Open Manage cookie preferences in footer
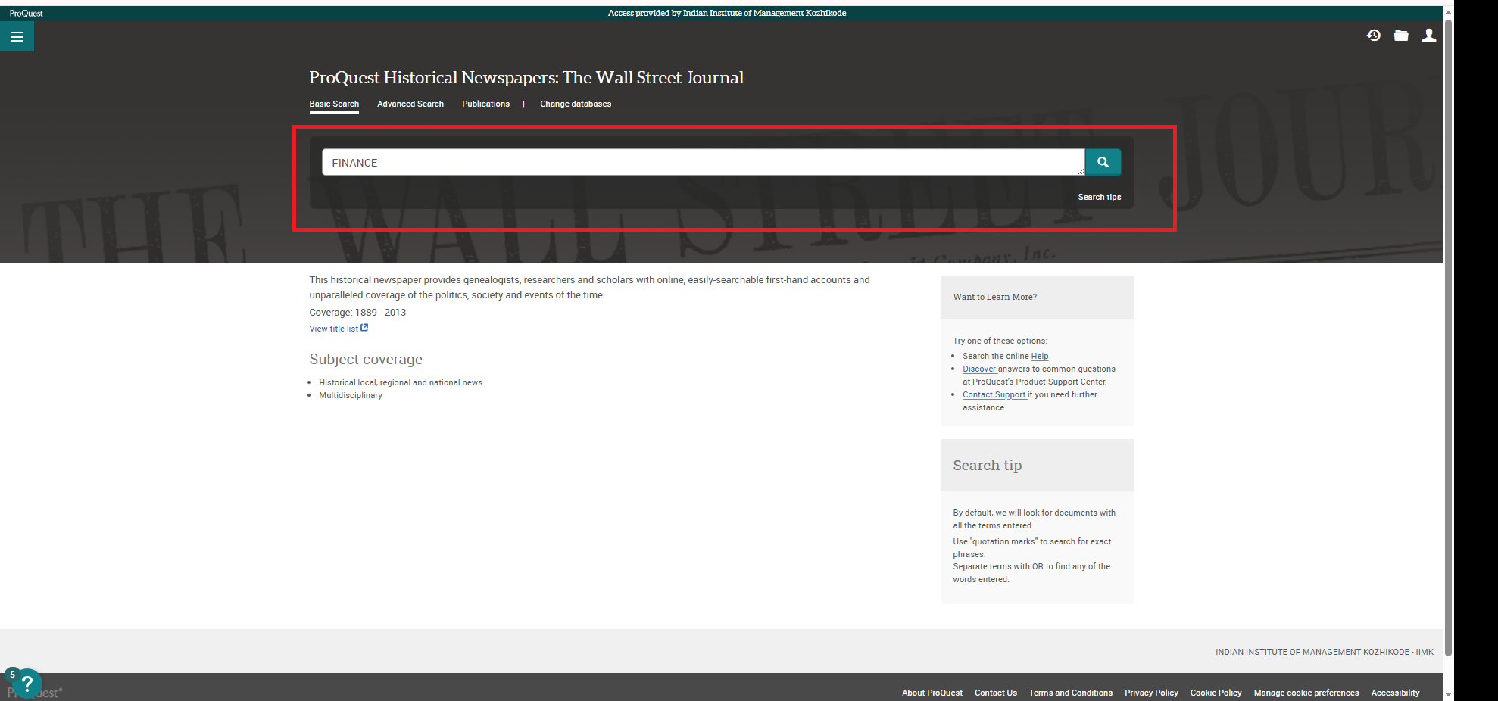 point(1306,693)
